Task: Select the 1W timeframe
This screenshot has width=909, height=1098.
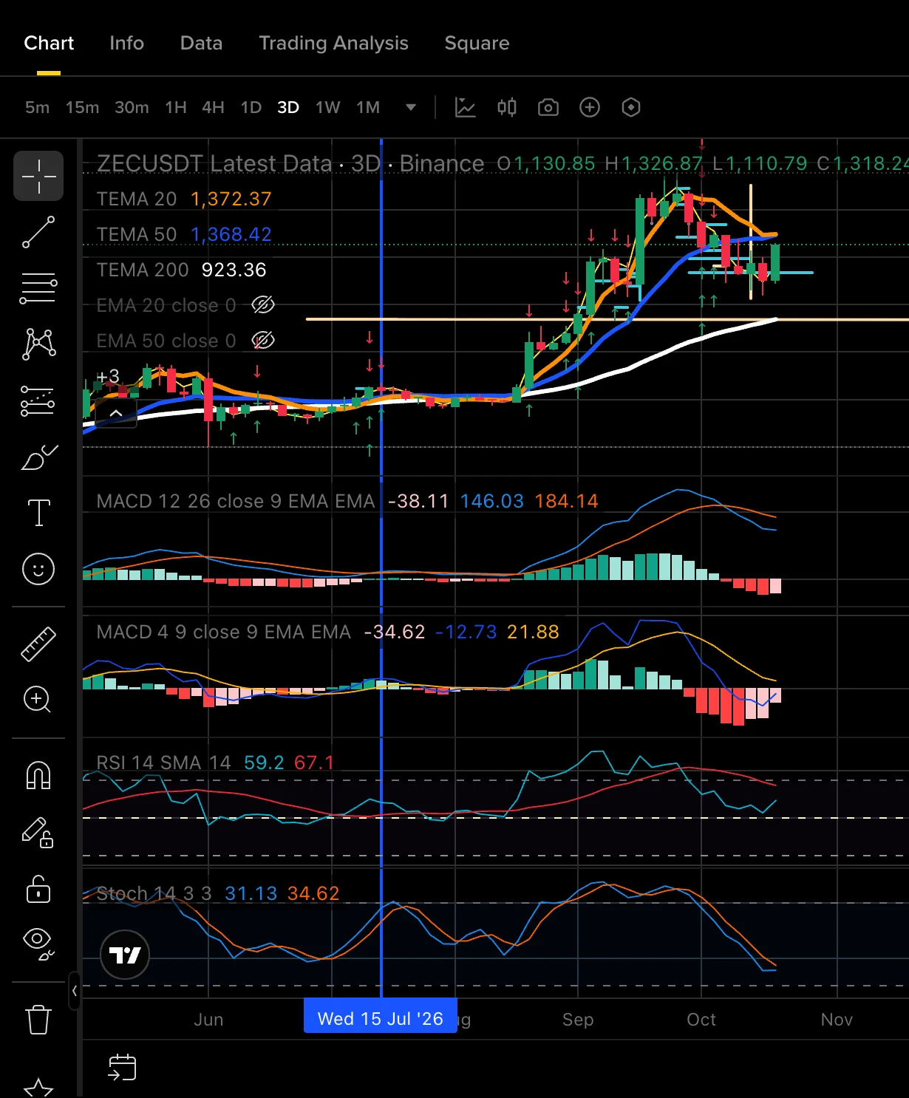Action: (x=328, y=108)
